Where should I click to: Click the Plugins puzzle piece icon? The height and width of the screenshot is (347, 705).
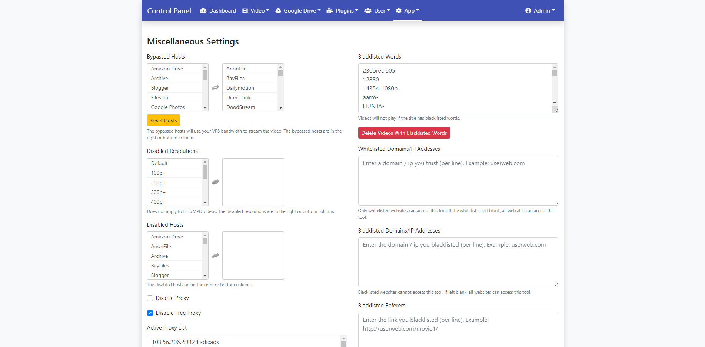point(330,11)
